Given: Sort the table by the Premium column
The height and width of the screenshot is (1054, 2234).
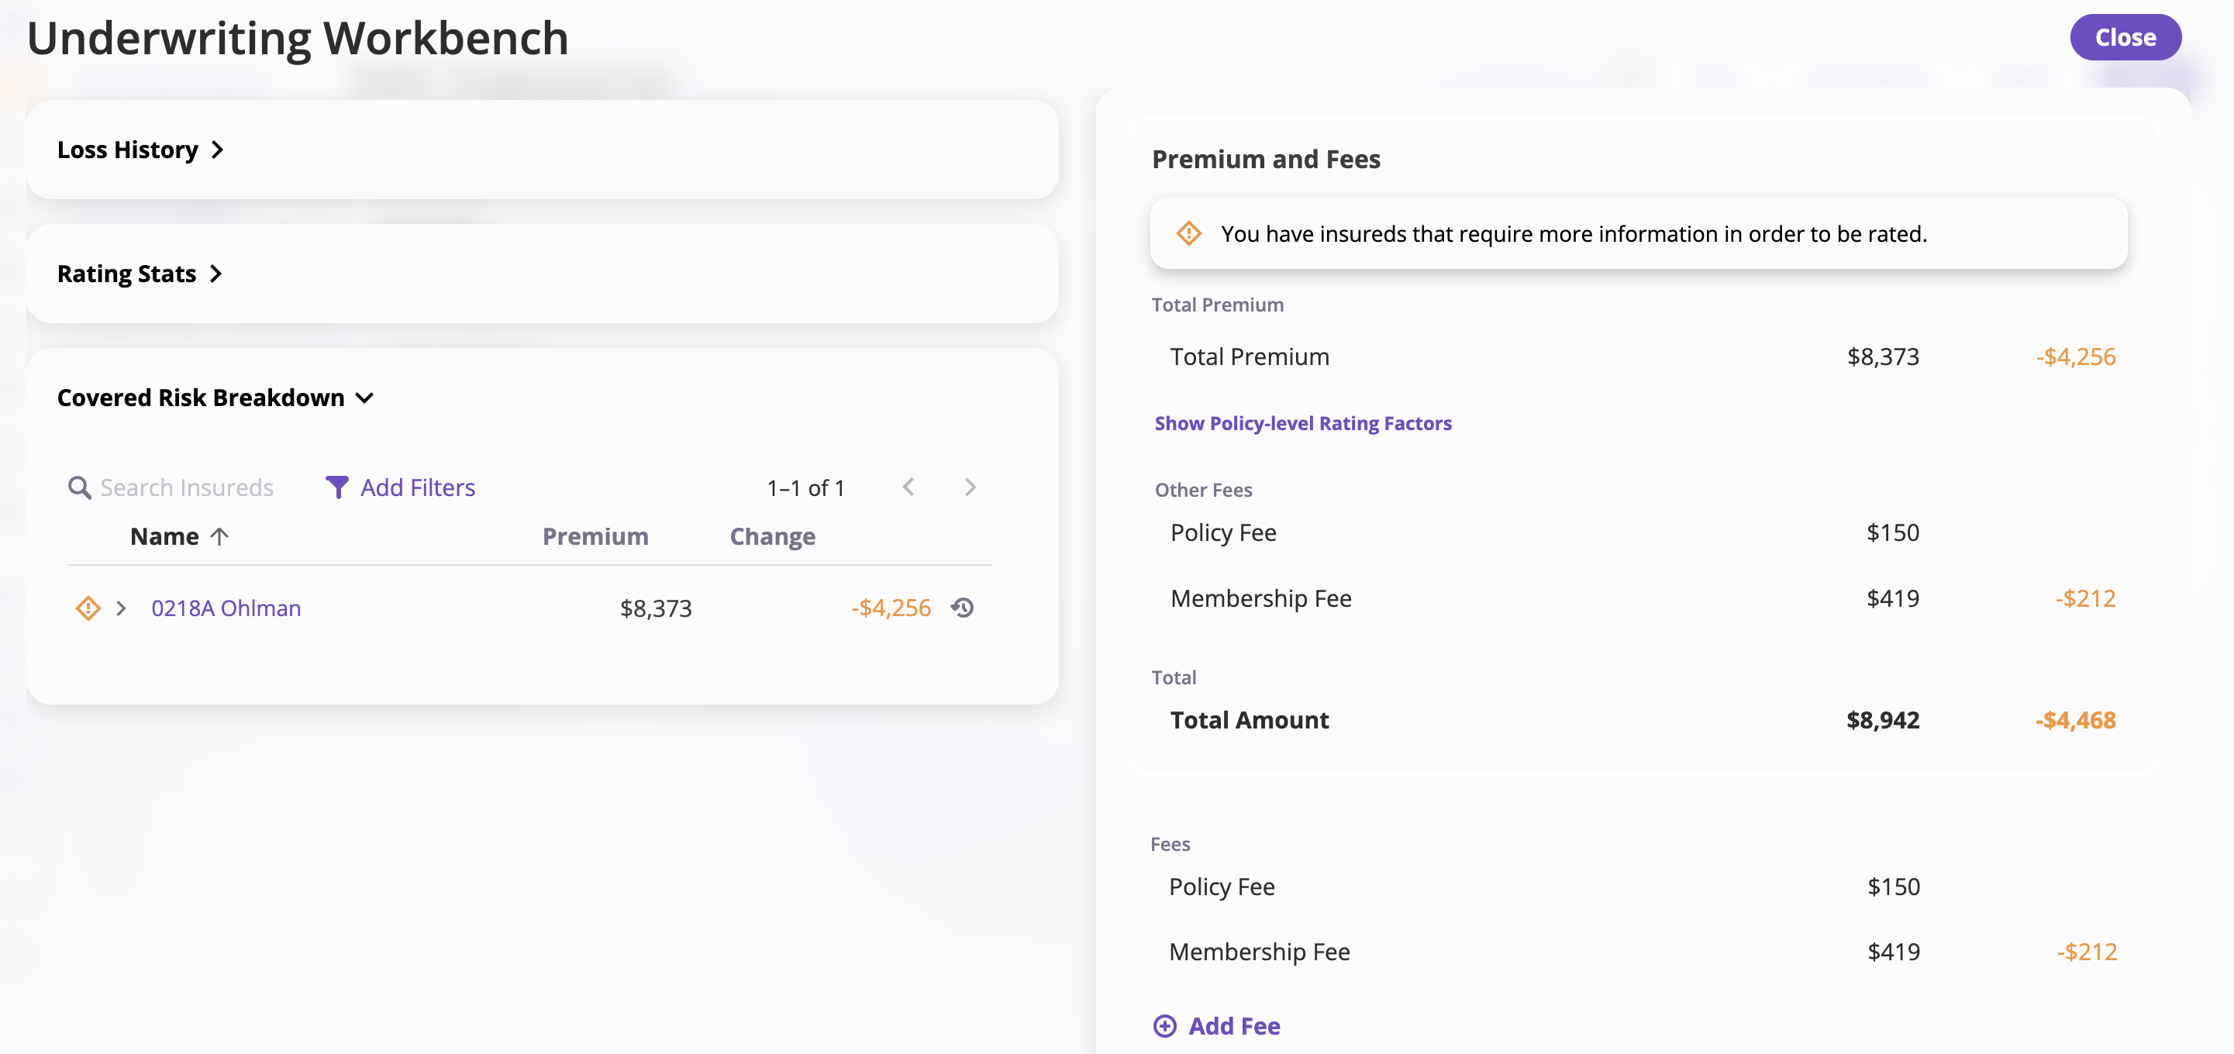Looking at the screenshot, I should [x=595, y=536].
